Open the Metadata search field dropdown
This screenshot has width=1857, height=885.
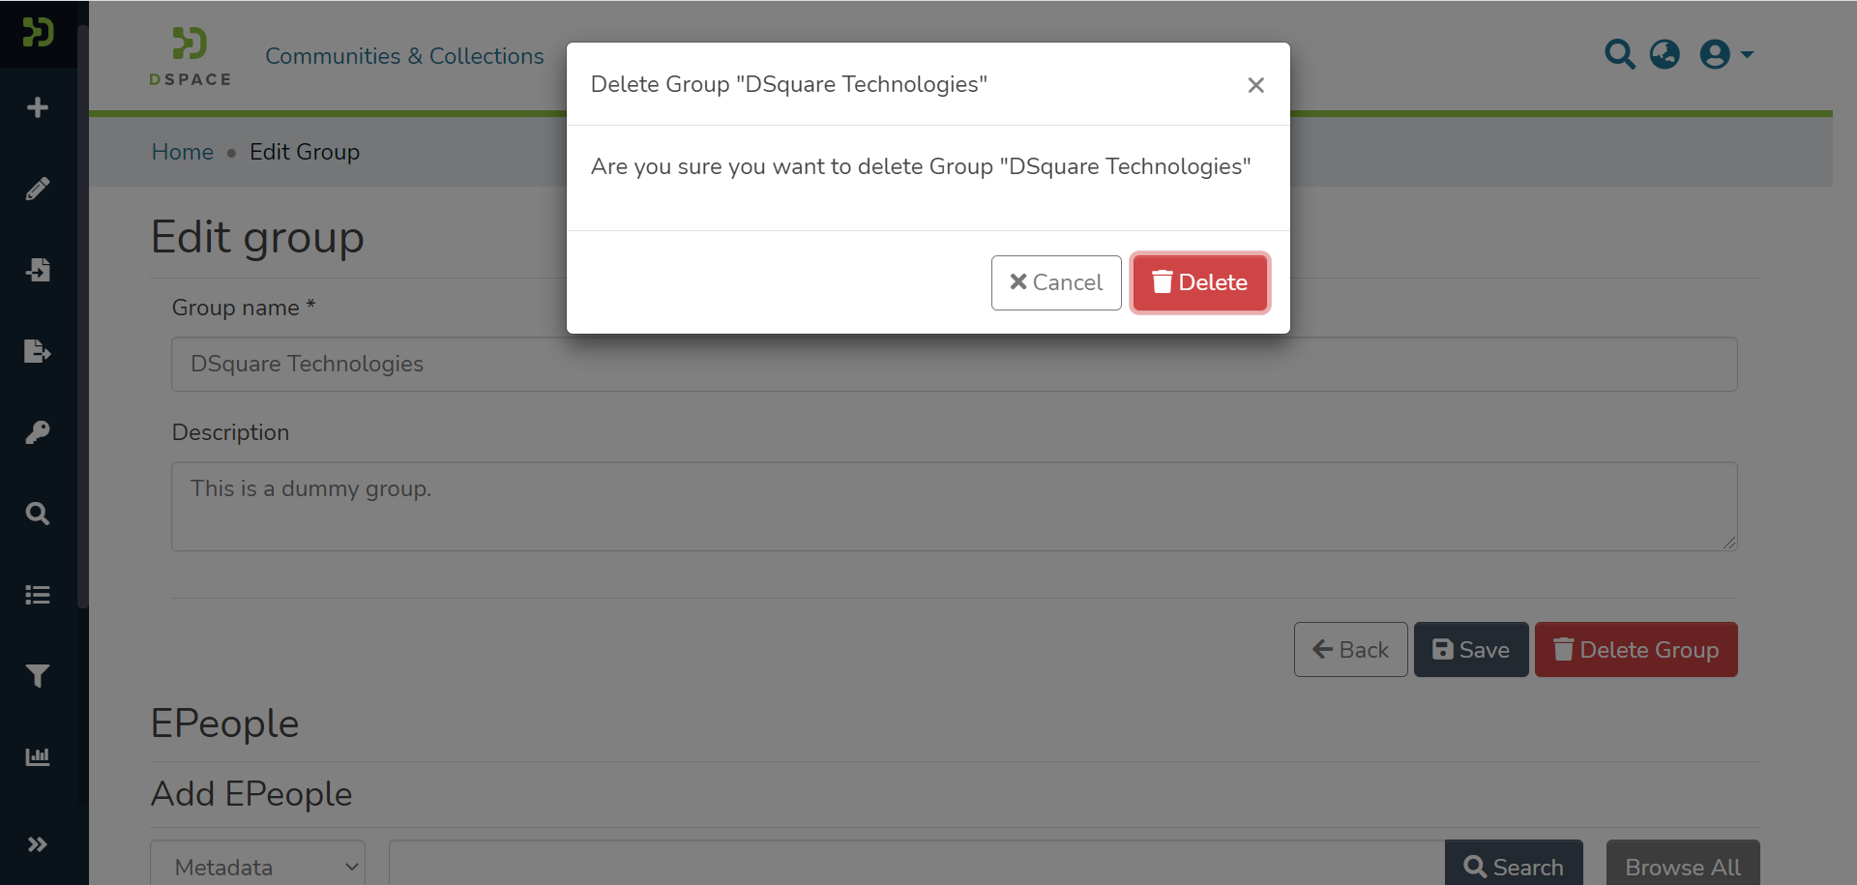256,866
